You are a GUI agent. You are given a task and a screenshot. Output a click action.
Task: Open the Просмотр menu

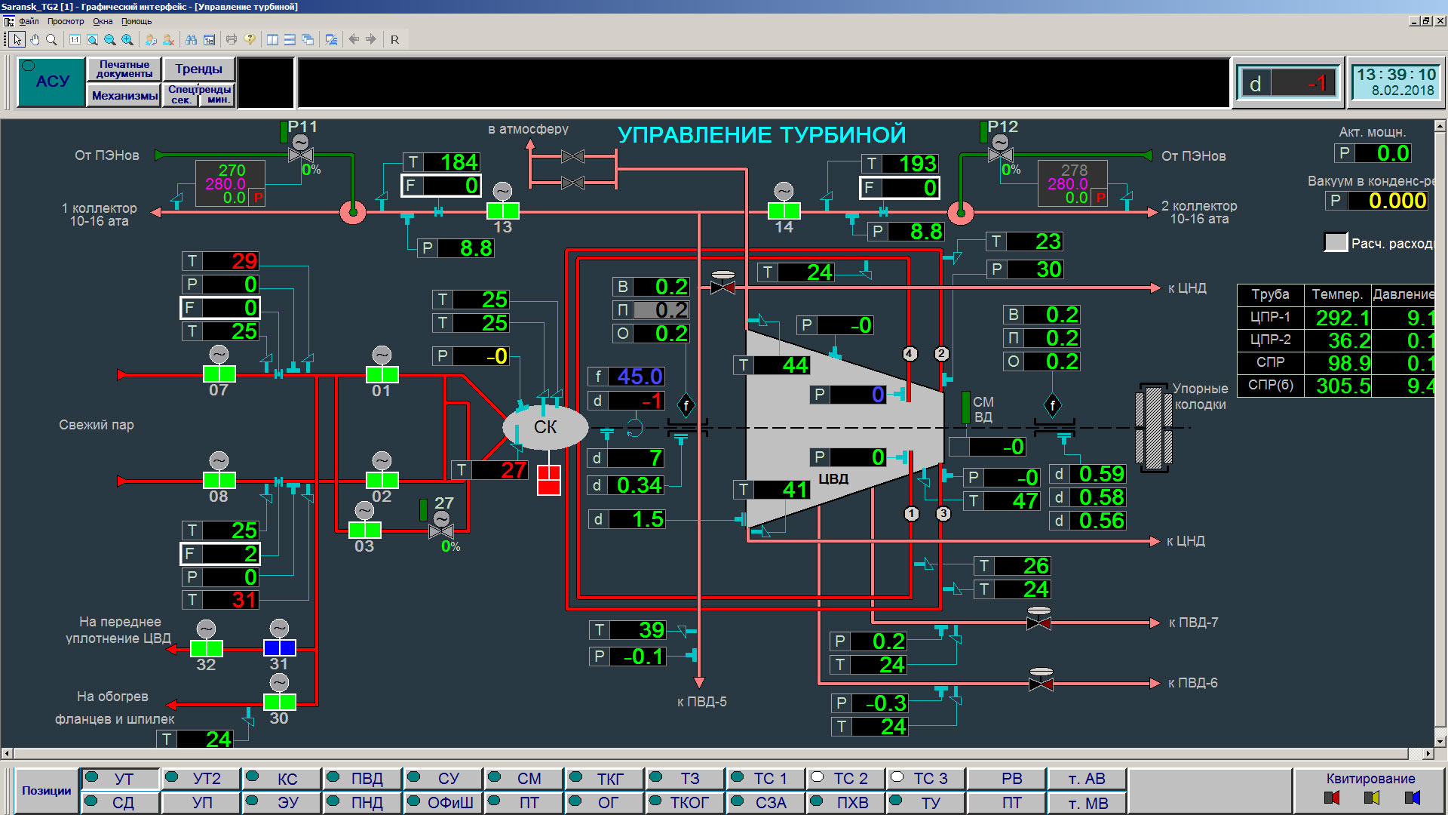tap(66, 21)
